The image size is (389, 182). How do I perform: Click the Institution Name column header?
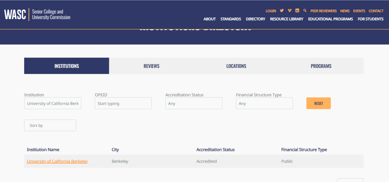point(43,150)
